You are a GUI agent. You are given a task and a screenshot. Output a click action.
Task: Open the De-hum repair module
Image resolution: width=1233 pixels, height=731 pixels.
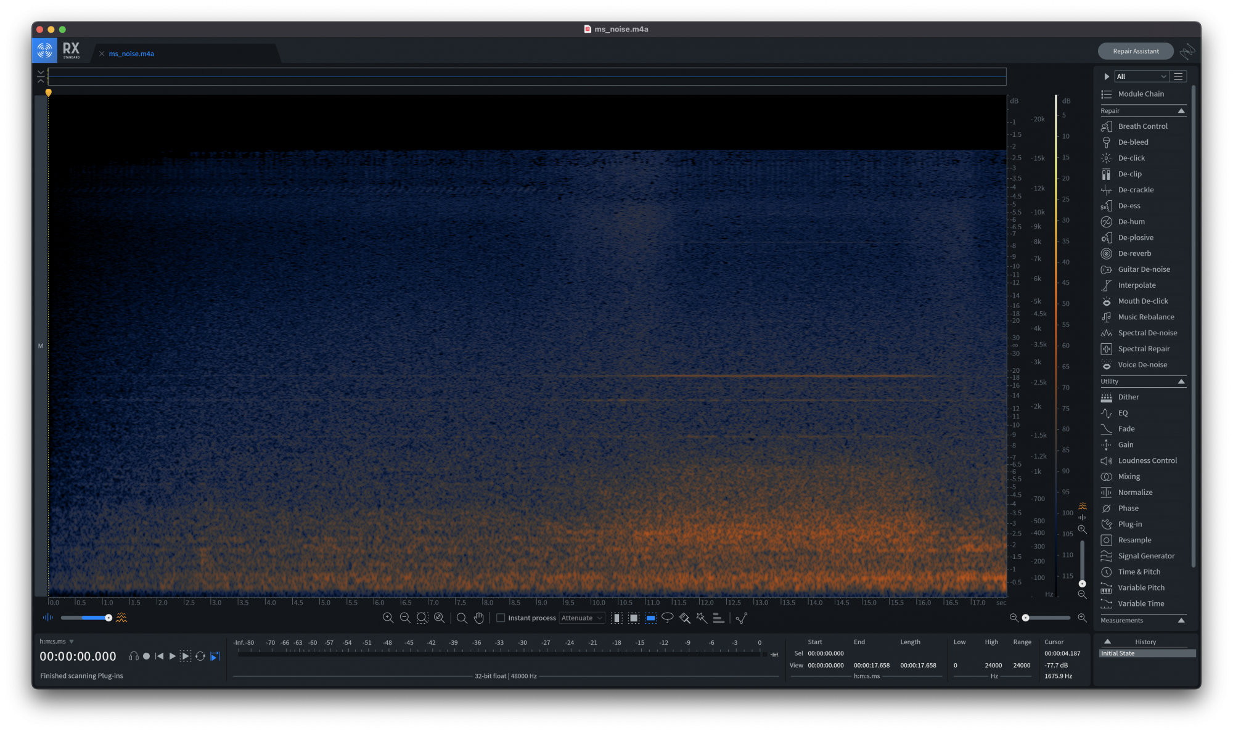click(x=1131, y=222)
